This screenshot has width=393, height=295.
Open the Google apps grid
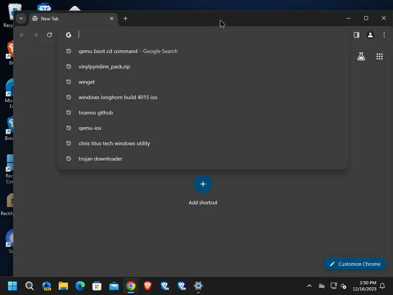(379, 56)
